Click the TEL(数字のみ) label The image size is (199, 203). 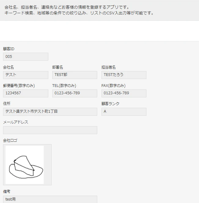[x=64, y=86]
